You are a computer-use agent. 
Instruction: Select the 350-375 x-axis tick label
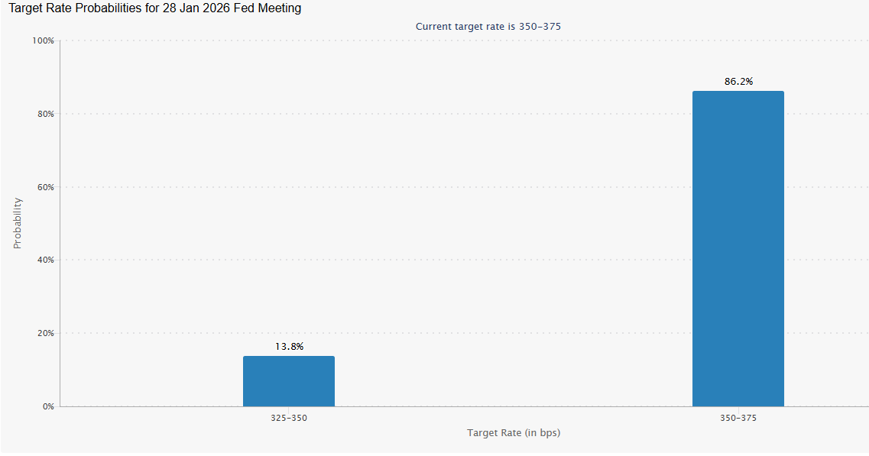click(738, 419)
